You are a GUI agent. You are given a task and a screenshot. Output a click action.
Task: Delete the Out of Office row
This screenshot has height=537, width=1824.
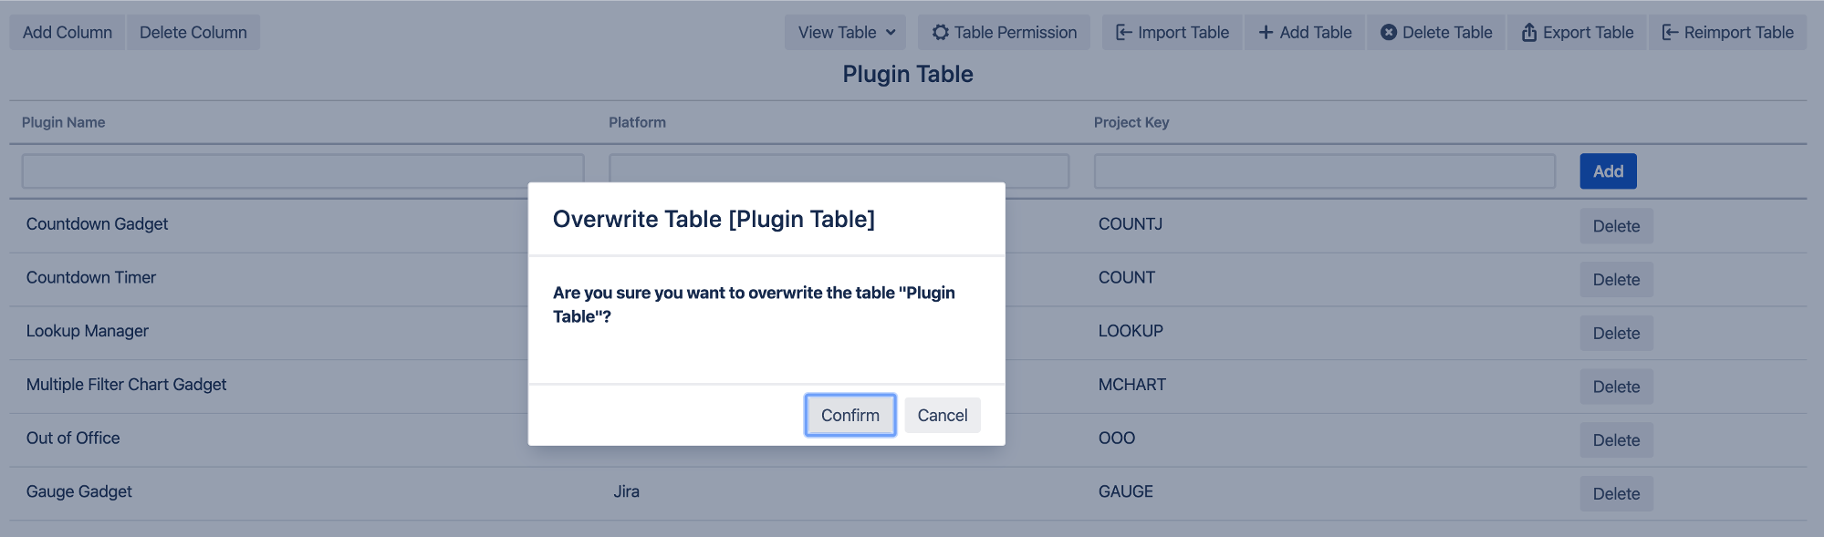pyautogui.click(x=1616, y=440)
